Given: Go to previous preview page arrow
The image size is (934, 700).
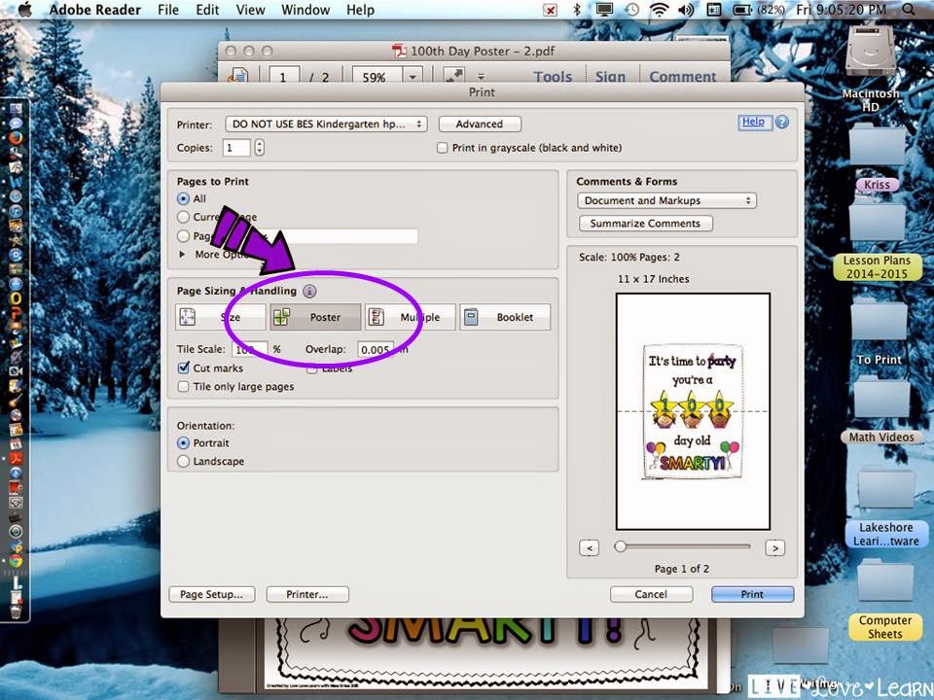Looking at the screenshot, I should click(x=590, y=547).
